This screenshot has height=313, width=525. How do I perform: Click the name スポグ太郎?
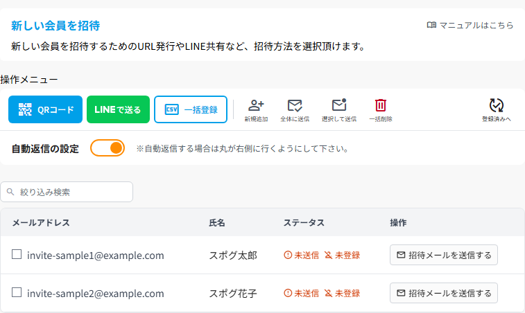click(233, 256)
